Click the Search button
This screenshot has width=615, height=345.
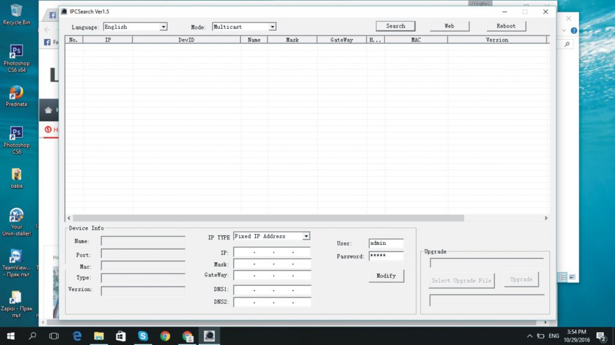pos(395,26)
